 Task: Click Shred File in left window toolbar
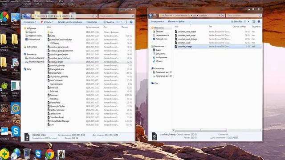(x=109, y=22)
